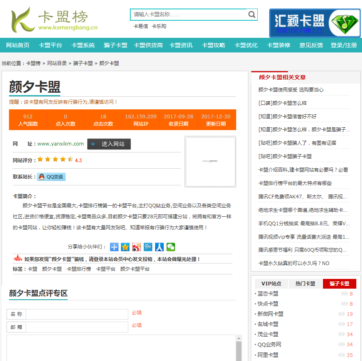Open article [贴吧]颜夕卡盟骗子卡盟
This screenshot has width=362, height=361.
point(285,156)
